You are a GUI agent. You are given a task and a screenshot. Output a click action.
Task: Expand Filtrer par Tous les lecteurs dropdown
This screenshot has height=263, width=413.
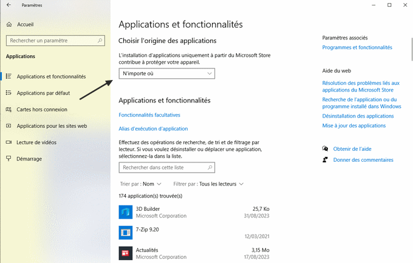(x=208, y=184)
